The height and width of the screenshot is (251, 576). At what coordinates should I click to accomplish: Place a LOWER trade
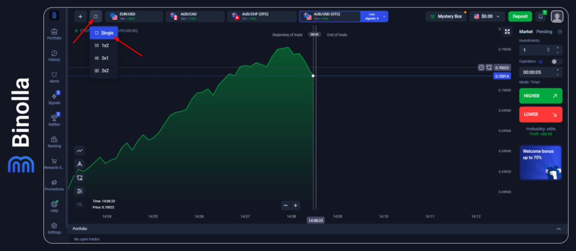(x=541, y=115)
